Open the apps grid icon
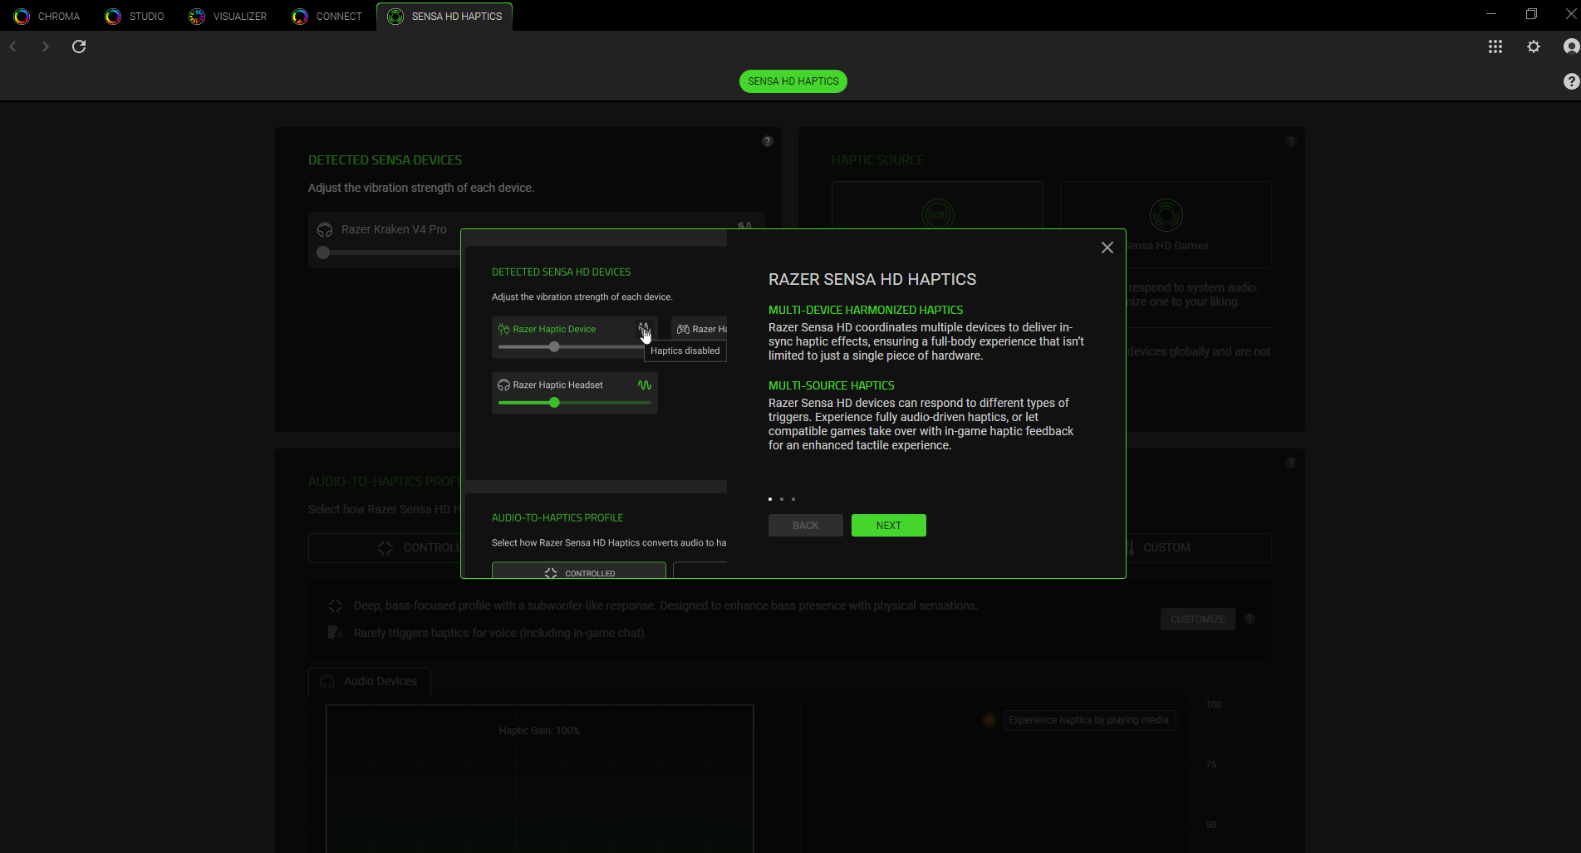The image size is (1581, 853). (x=1495, y=47)
